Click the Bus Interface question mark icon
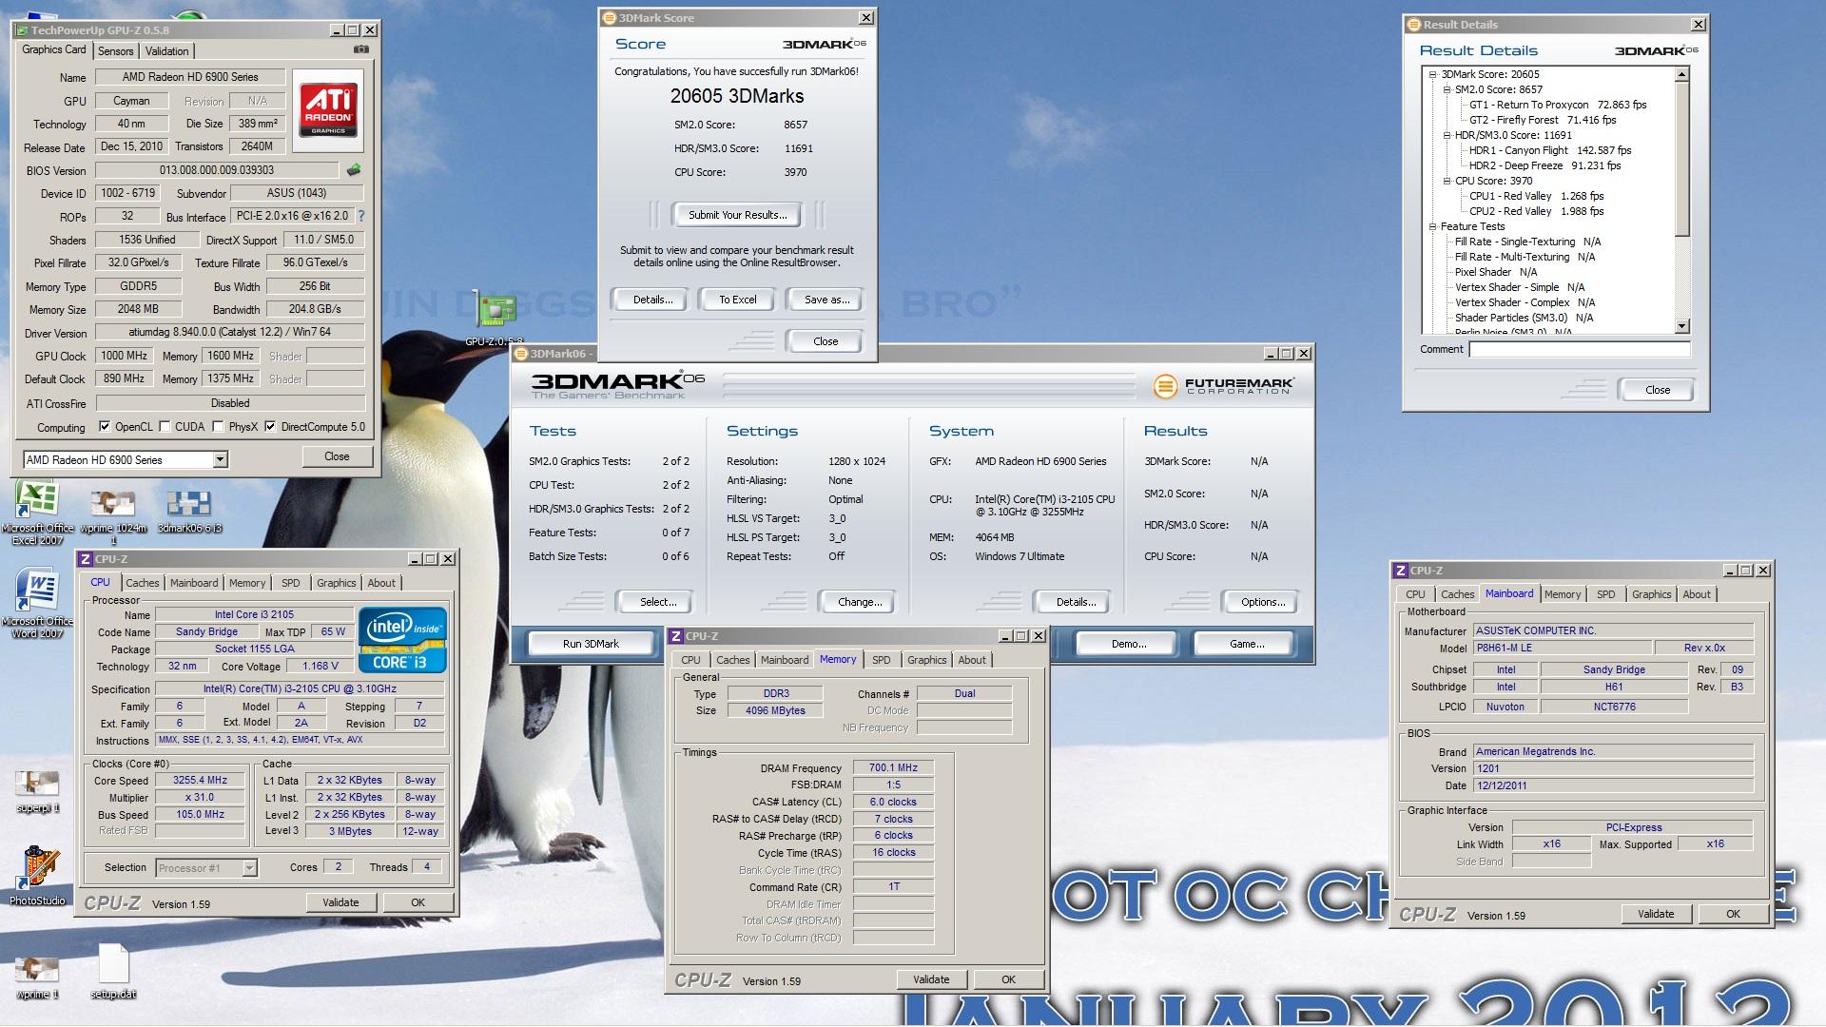The height and width of the screenshot is (1027, 1826). 361,216
